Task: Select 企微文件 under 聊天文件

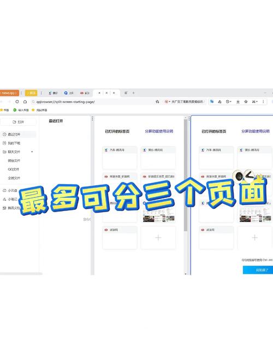Action: [14, 178]
